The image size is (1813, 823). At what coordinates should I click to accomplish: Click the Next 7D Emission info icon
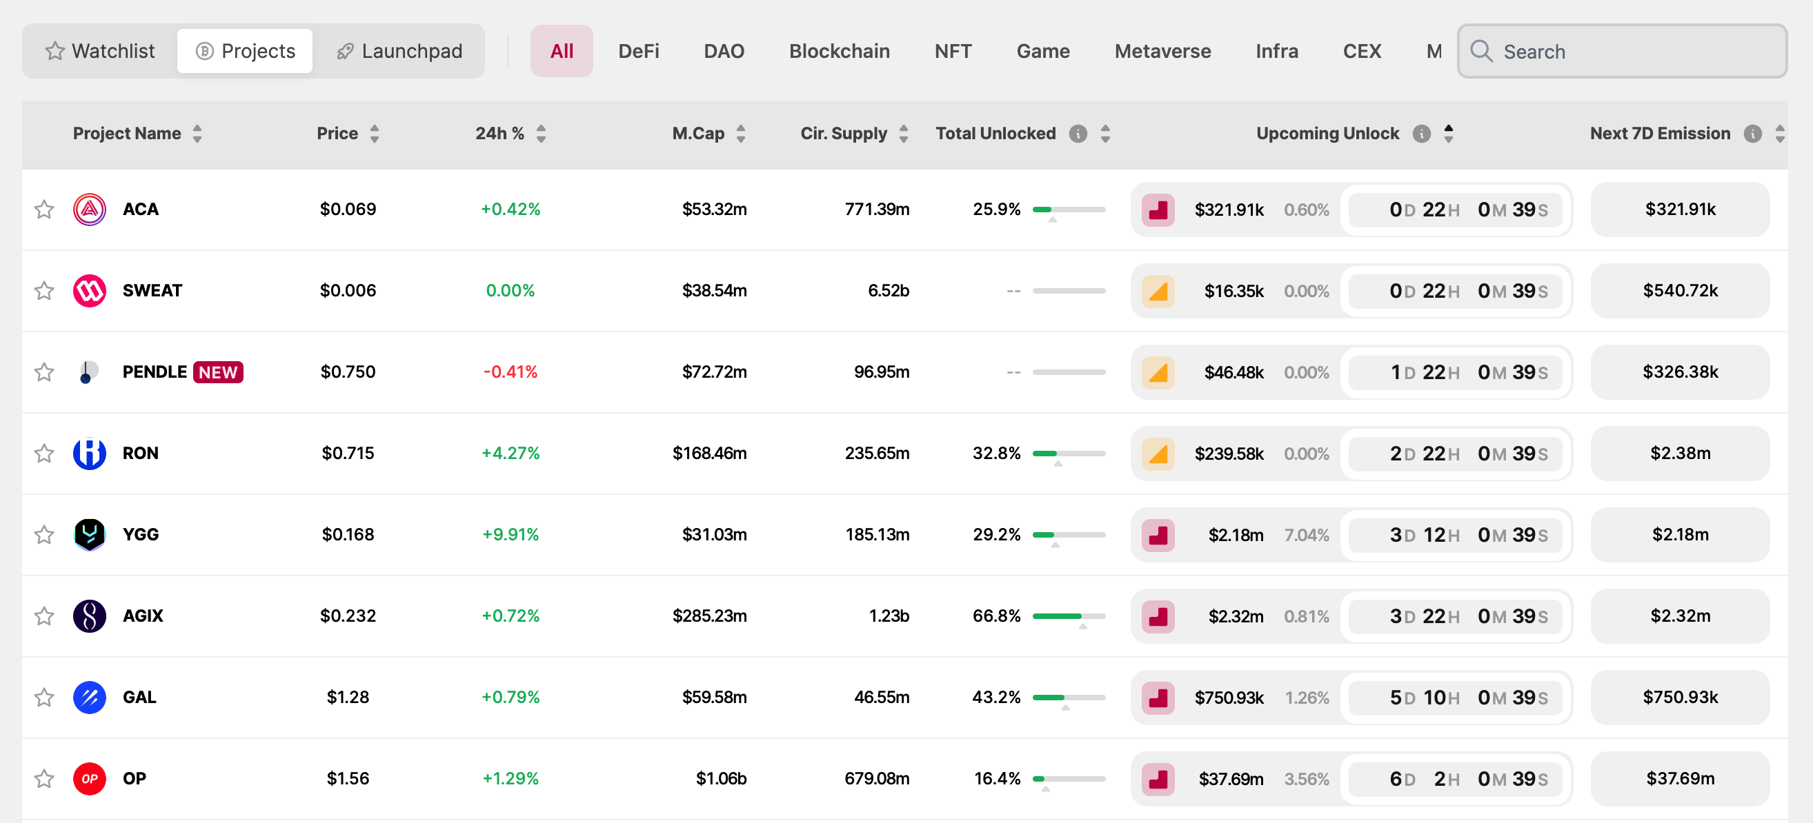click(x=1754, y=134)
